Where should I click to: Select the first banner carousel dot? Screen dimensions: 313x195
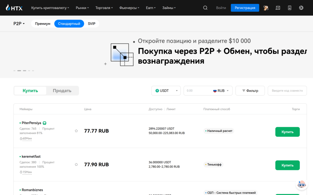14,71
